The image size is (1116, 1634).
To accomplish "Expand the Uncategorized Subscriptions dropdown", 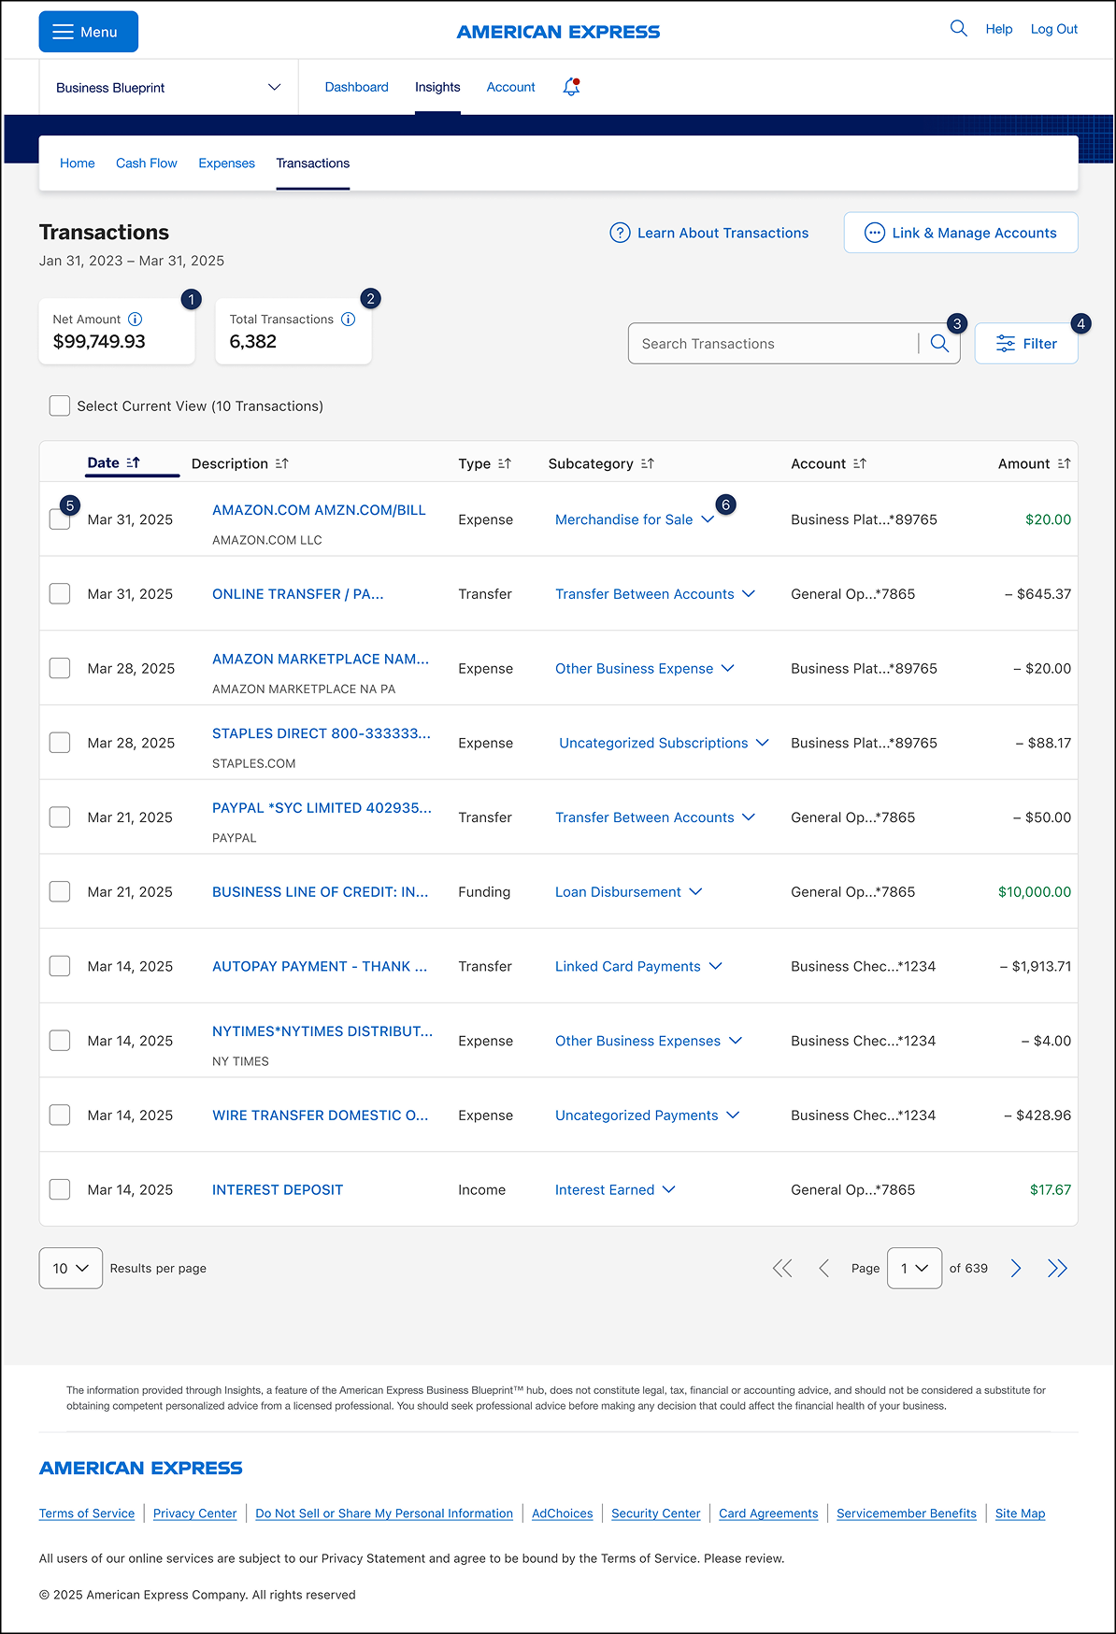I will pyautogui.click(x=763, y=743).
